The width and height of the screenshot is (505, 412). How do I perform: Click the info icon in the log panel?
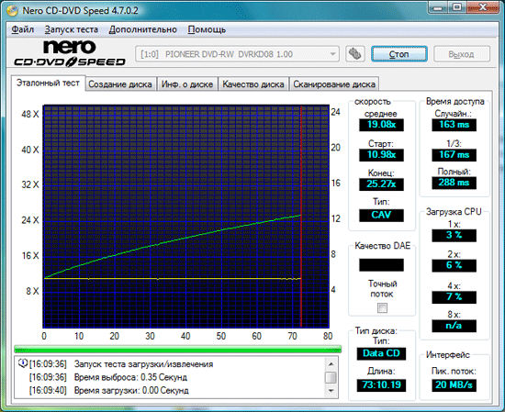(23, 363)
